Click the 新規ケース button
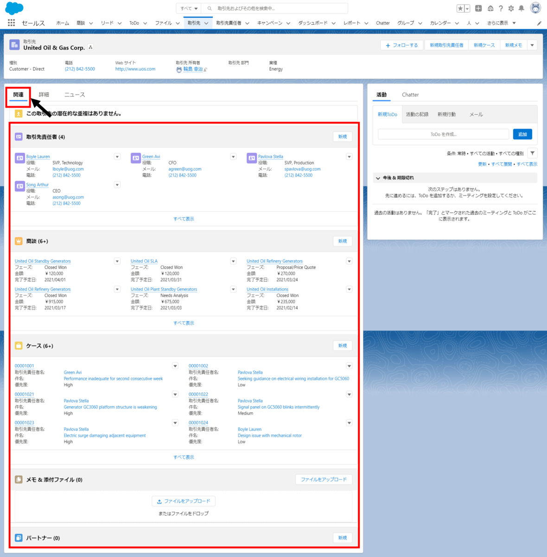This screenshot has height=557, width=547. click(484, 45)
